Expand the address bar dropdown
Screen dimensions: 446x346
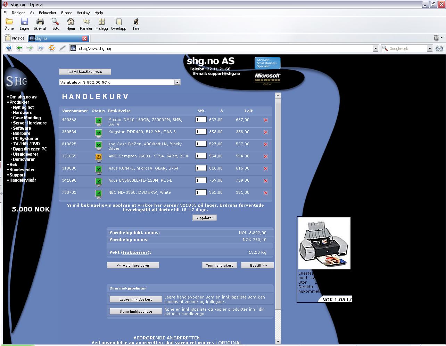point(375,49)
